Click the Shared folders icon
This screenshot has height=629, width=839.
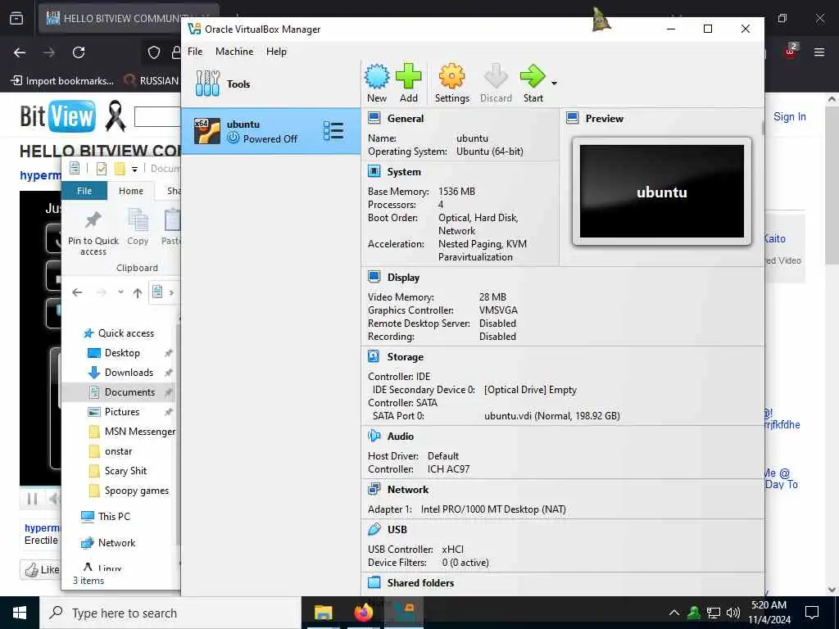374,582
